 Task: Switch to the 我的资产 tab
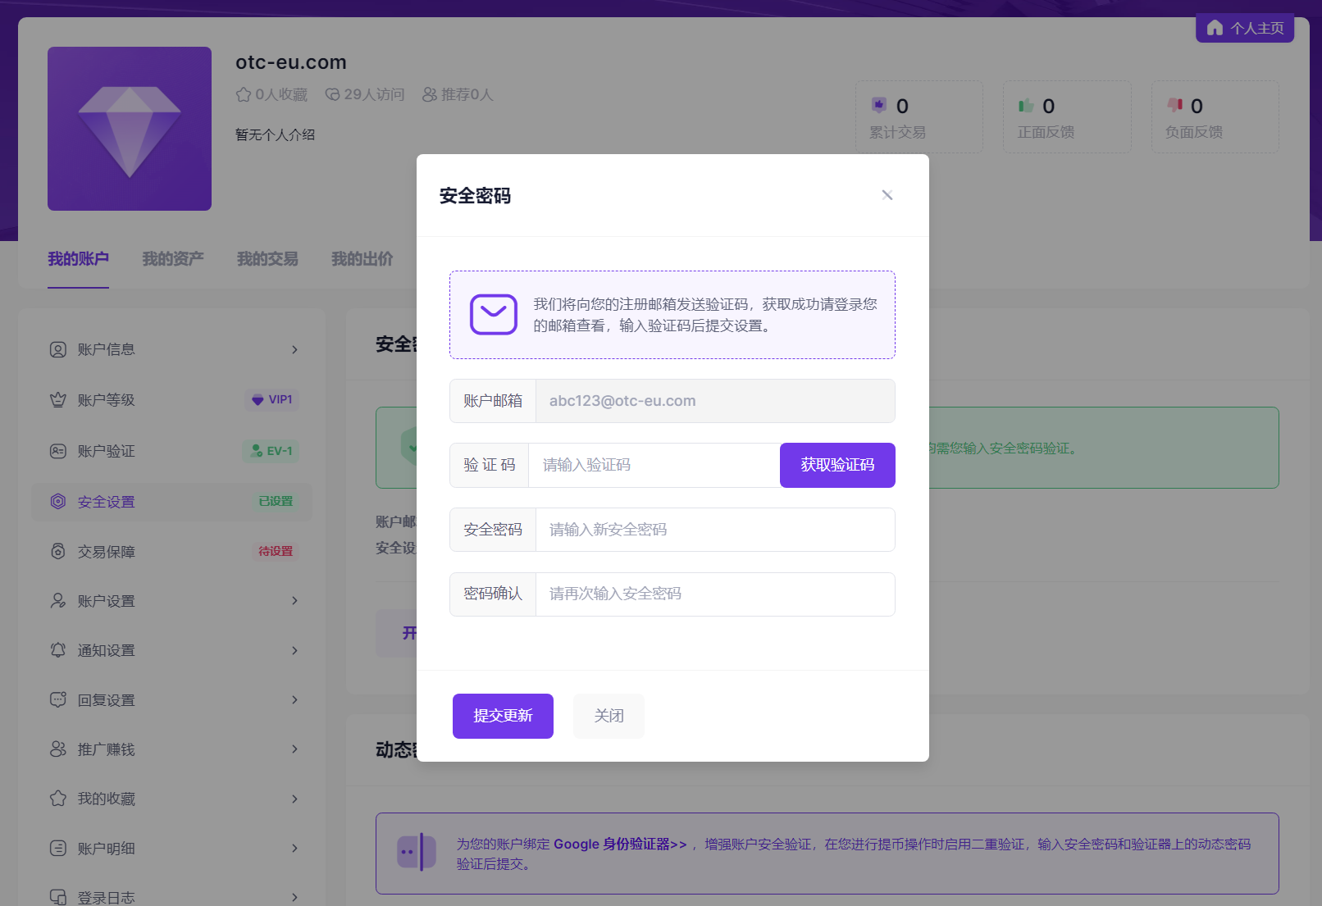172,258
